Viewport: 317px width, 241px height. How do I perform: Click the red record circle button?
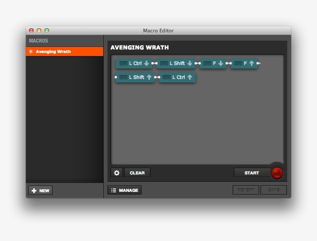click(277, 173)
